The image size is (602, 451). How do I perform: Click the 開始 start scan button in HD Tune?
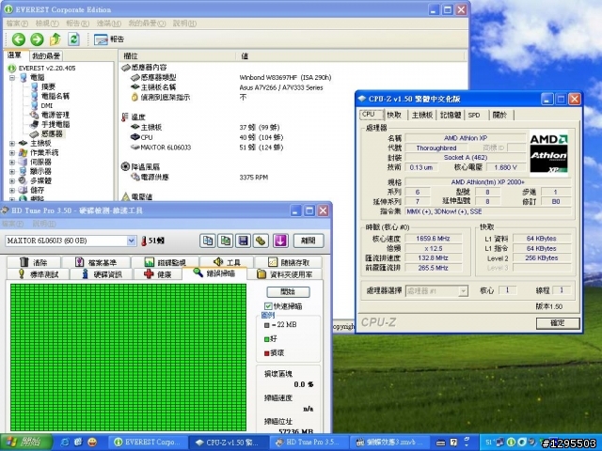288,292
